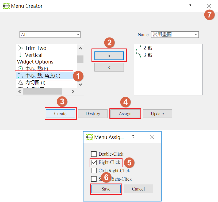Open the All category dropdown
The image size is (218, 202).
click(x=50, y=35)
